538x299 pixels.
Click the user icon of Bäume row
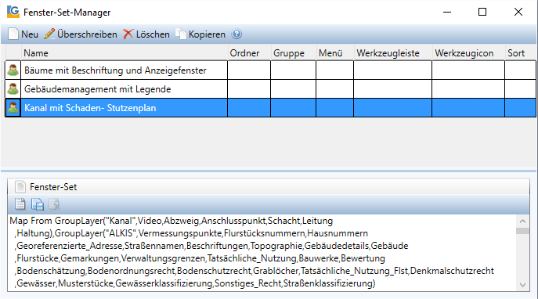click(x=13, y=70)
